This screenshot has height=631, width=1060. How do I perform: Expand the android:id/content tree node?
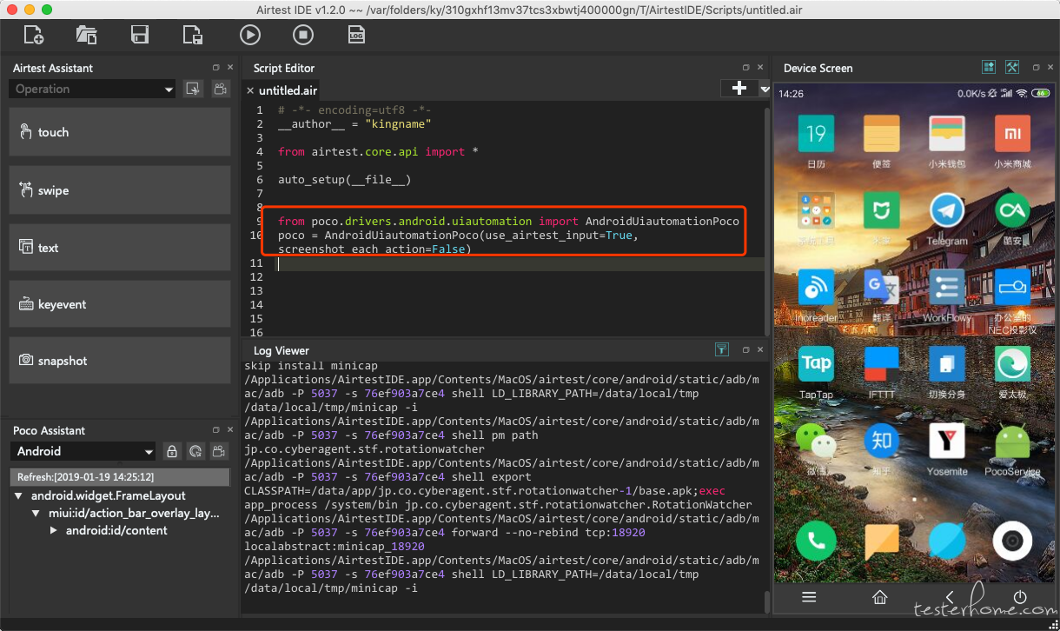coord(54,530)
